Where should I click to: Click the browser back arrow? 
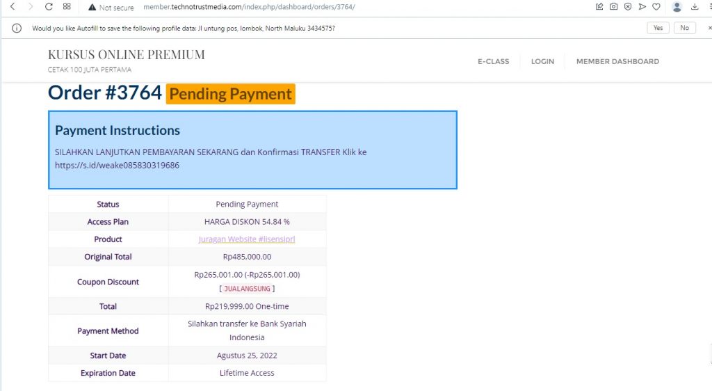tap(12, 7)
